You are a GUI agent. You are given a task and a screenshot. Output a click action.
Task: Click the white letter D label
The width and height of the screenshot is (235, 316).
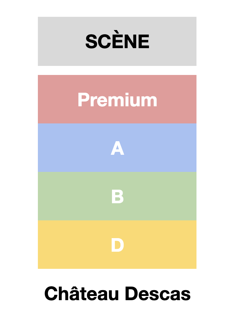(117, 245)
